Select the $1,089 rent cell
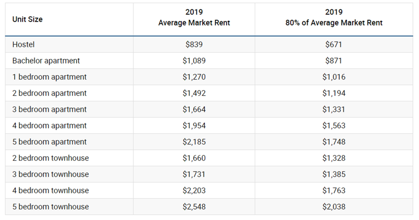Viewport: 419px width, 220px height. 194,61
